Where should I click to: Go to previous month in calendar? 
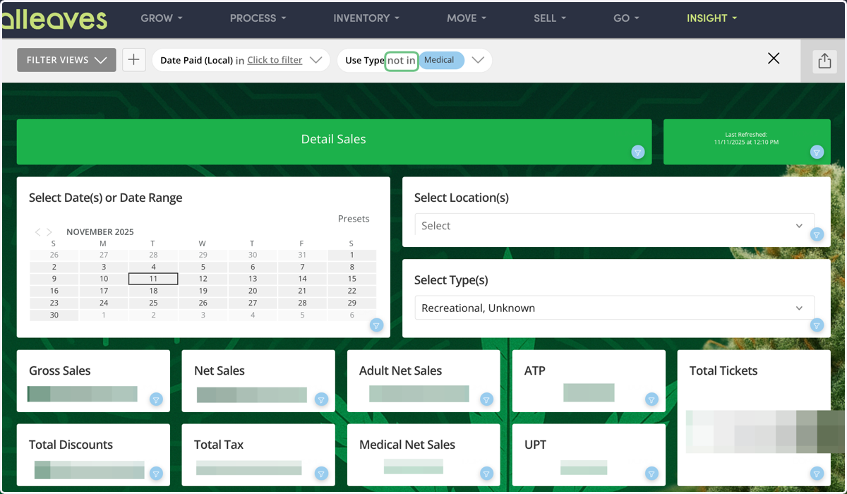tap(38, 232)
